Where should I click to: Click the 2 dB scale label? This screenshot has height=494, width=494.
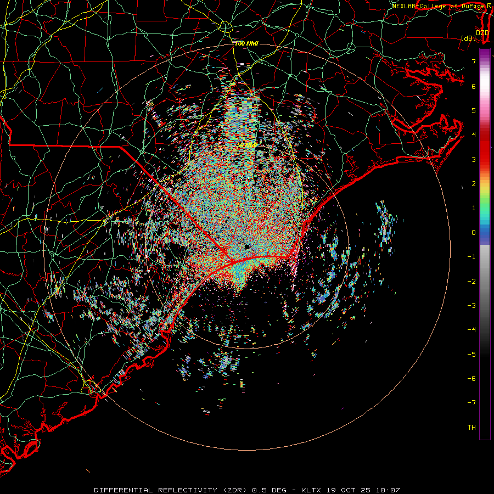(474, 184)
